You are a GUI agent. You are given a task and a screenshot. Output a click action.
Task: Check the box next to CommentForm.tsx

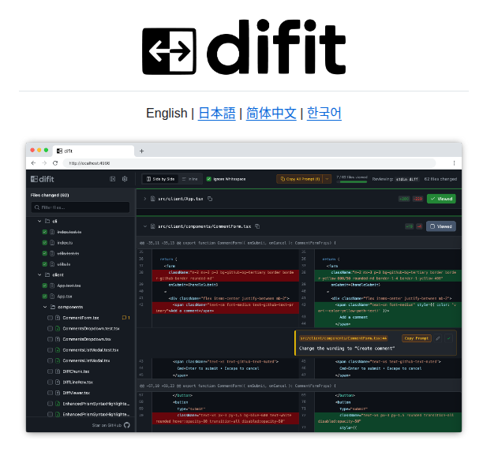coord(50,318)
